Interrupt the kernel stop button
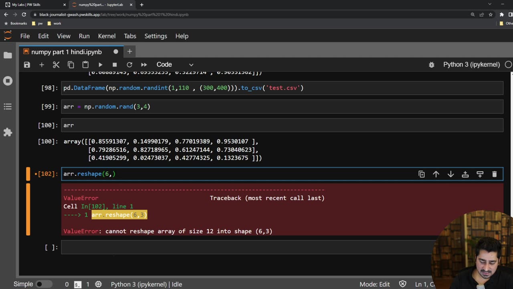The width and height of the screenshot is (513, 289). click(x=115, y=65)
